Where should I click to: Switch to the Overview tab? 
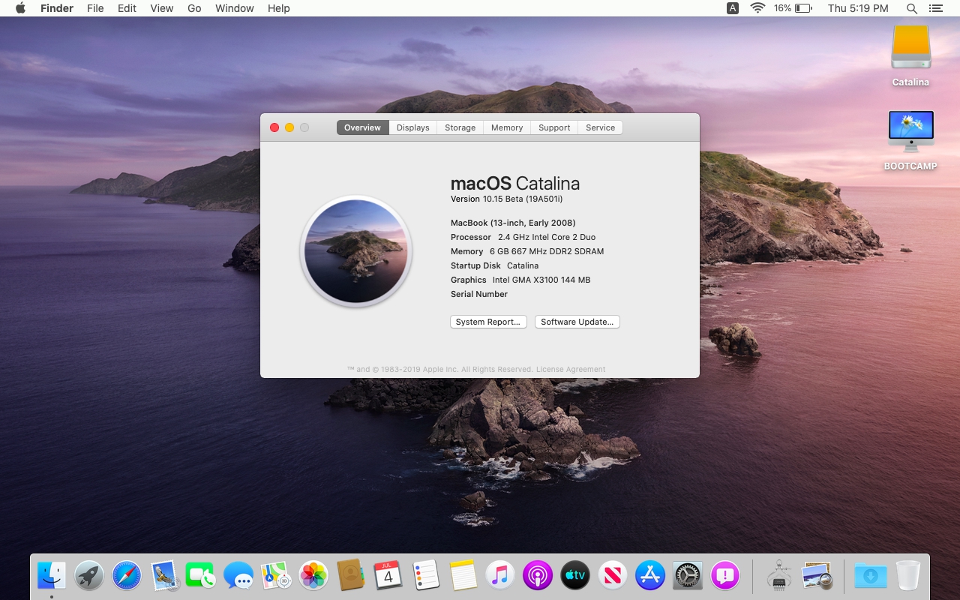pyautogui.click(x=362, y=127)
